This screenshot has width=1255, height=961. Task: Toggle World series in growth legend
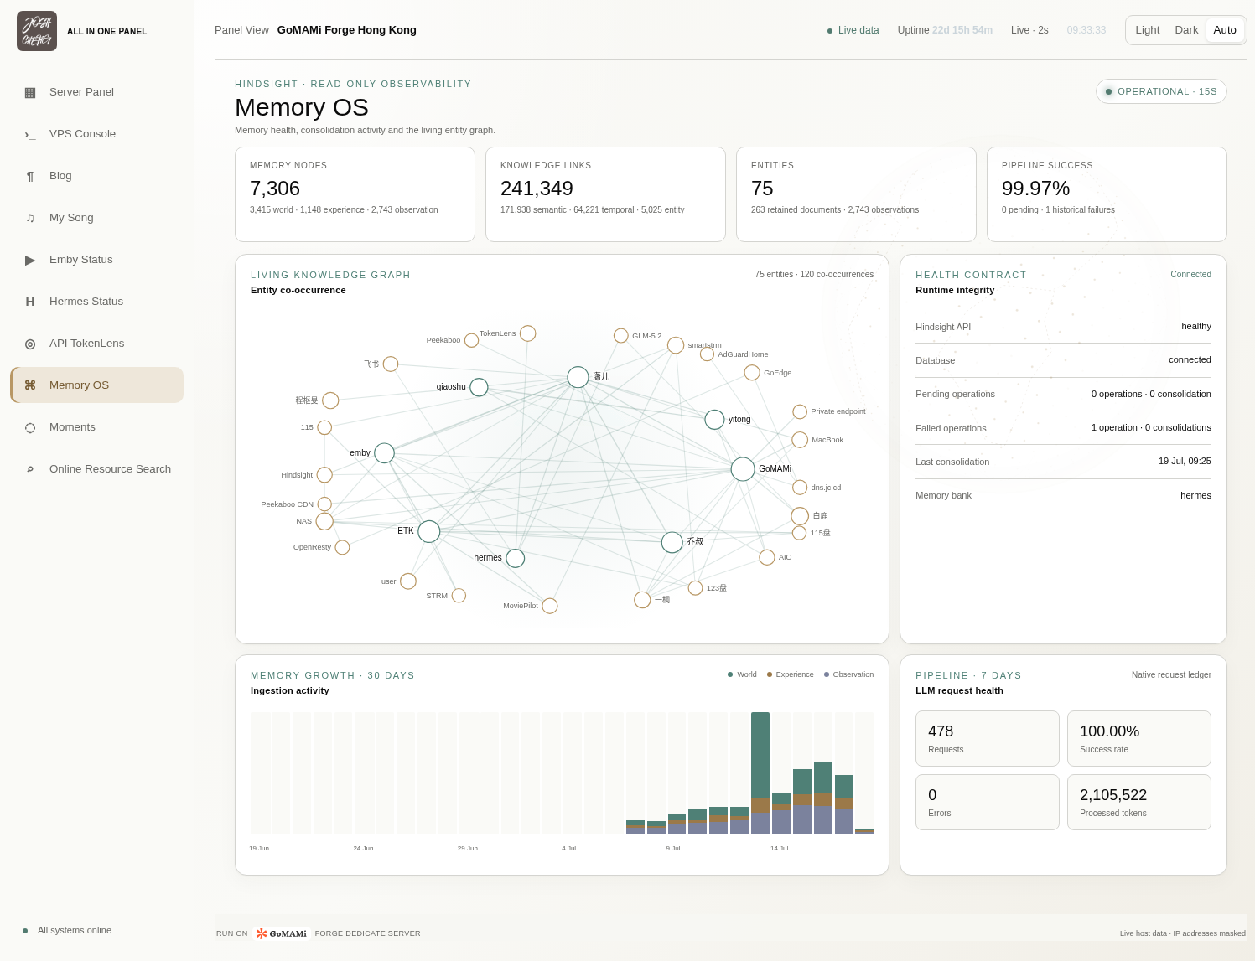[x=742, y=674]
